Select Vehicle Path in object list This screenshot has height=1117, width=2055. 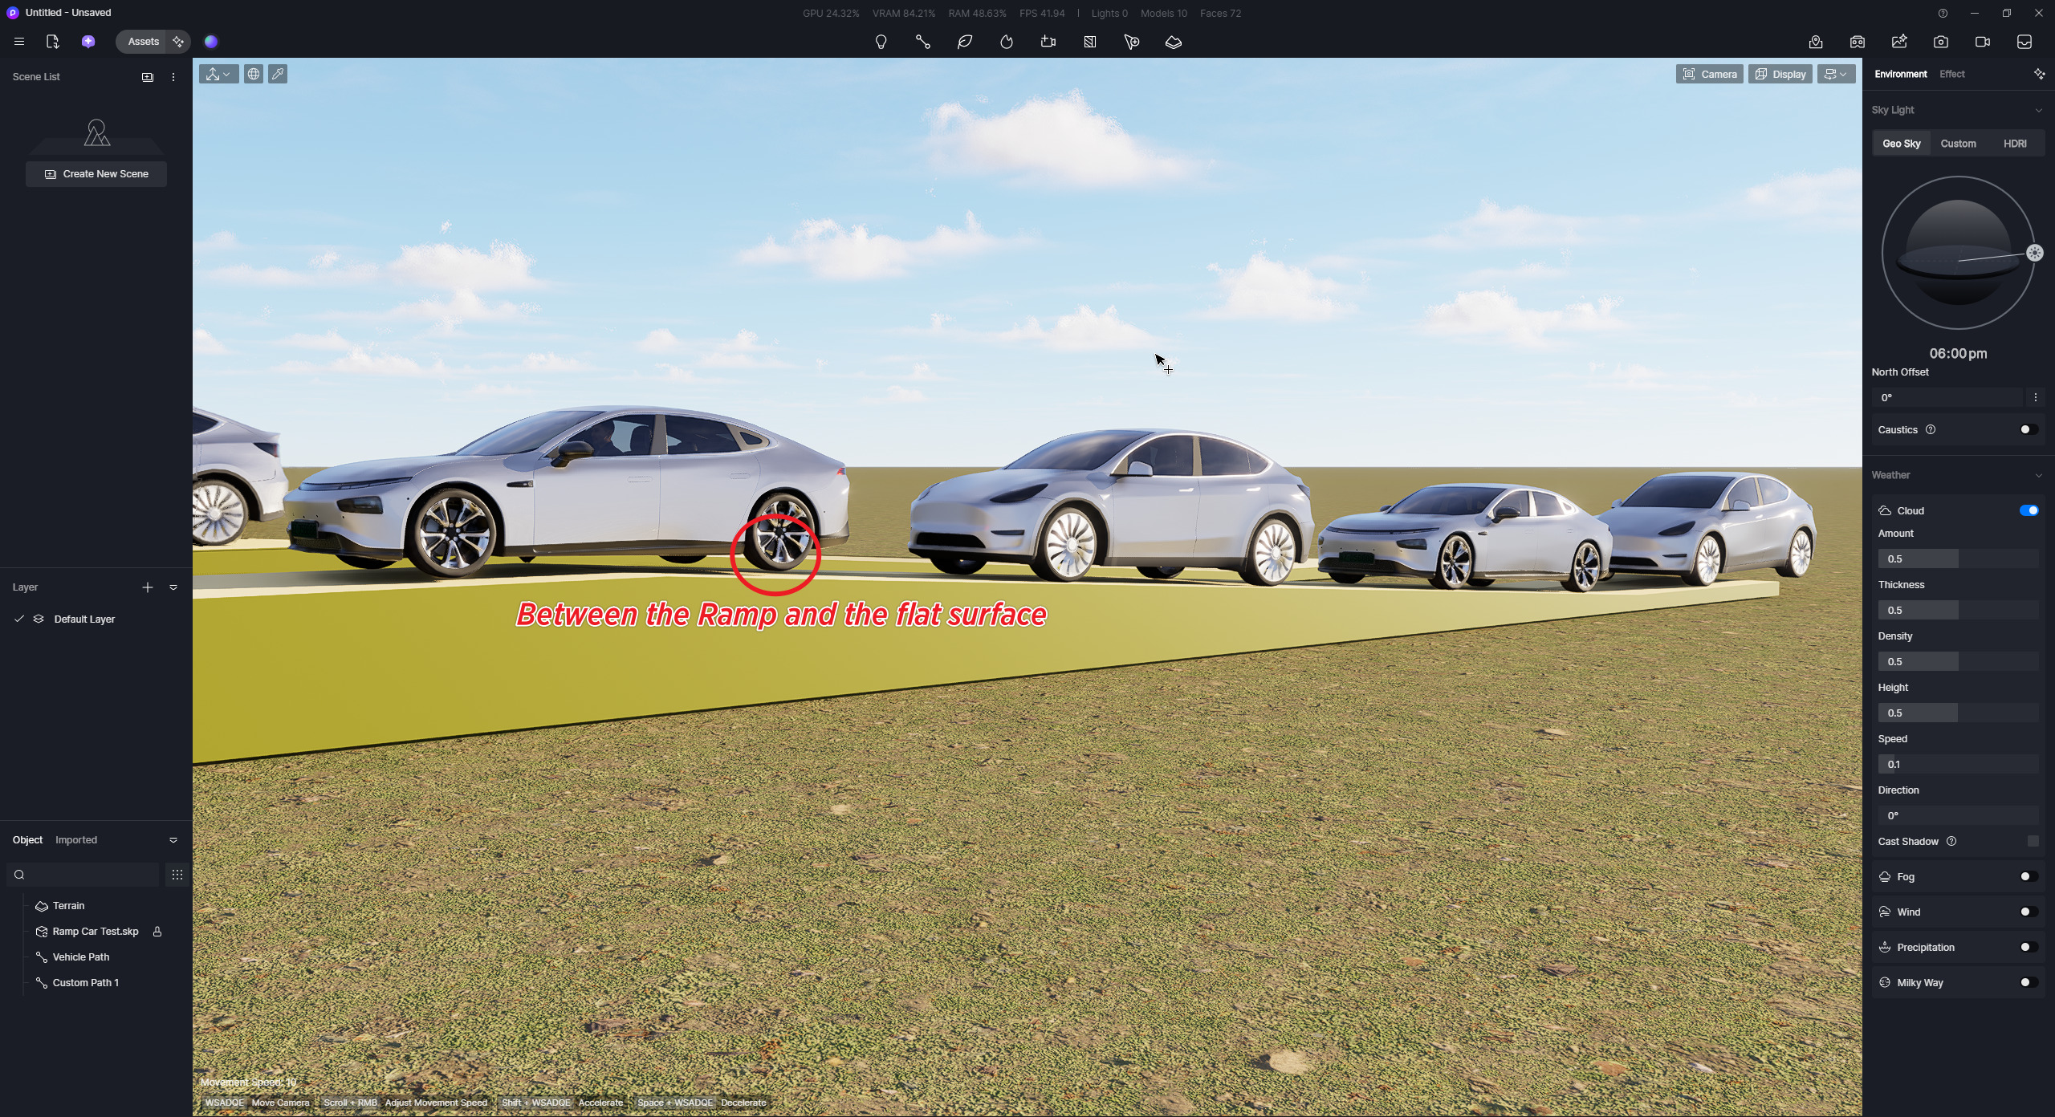tap(81, 957)
